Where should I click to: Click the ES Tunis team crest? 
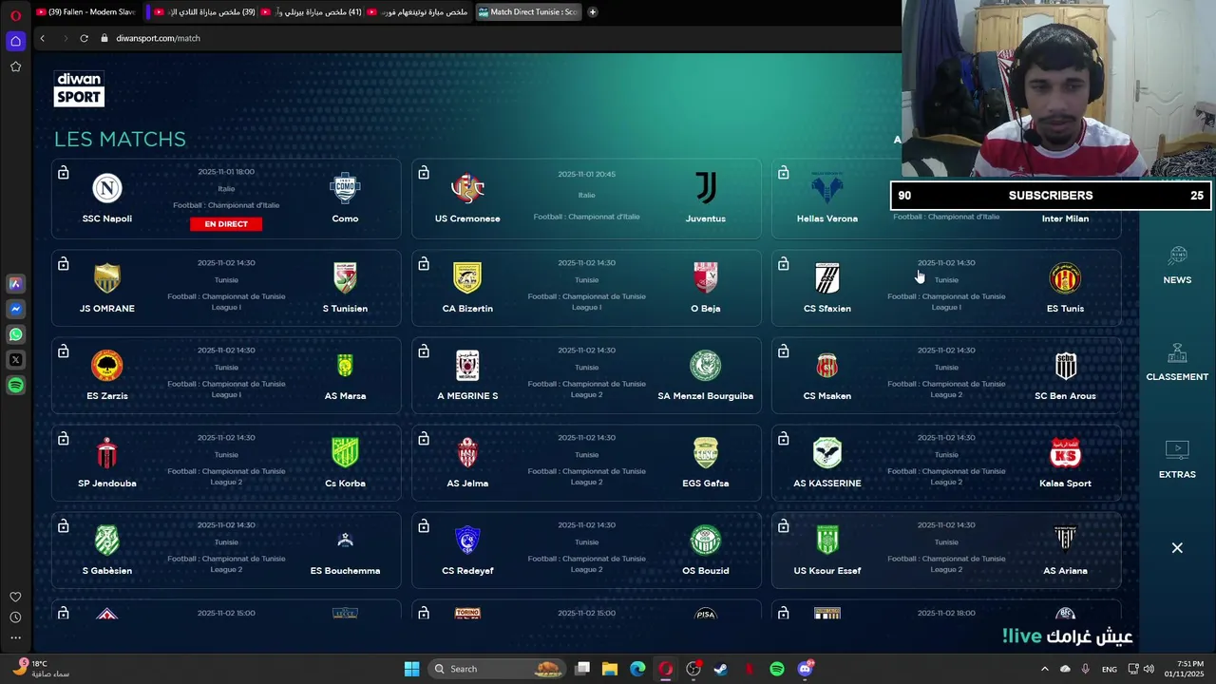click(x=1065, y=278)
